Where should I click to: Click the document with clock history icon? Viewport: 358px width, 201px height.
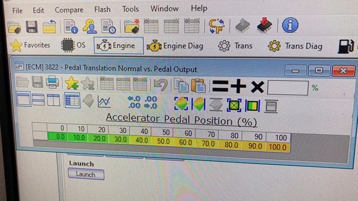click(x=109, y=26)
